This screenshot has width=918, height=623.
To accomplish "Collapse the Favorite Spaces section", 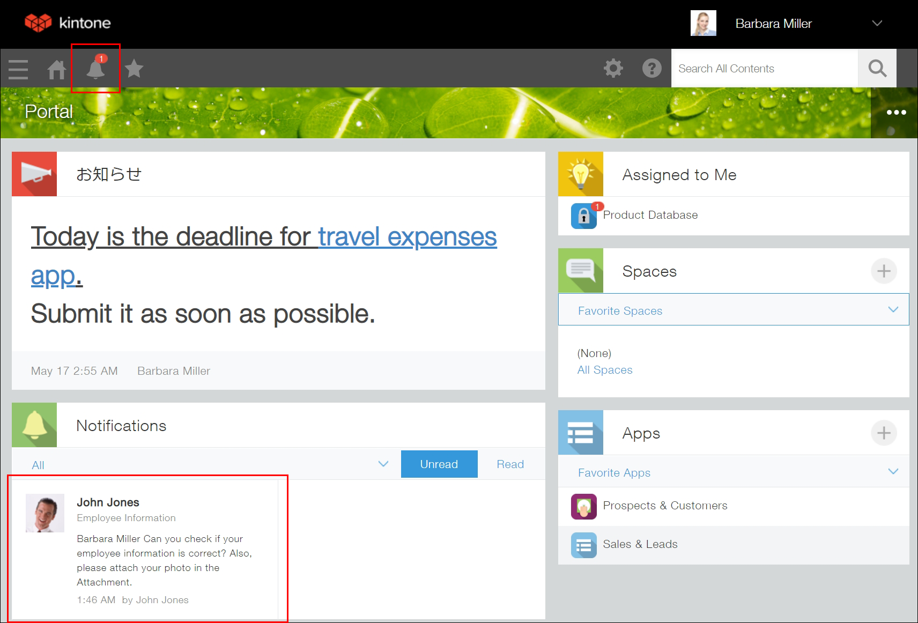I will click(x=893, y=309).
